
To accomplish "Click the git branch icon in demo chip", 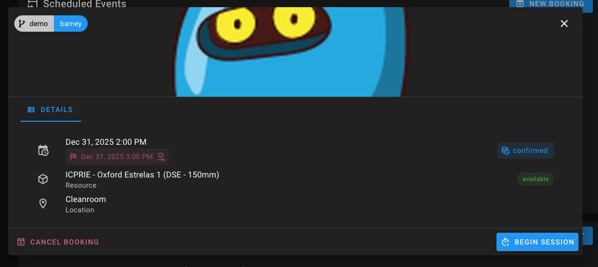I will [x=22, y=24].
